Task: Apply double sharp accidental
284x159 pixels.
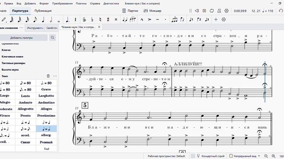Action: (x=116, y=19)
